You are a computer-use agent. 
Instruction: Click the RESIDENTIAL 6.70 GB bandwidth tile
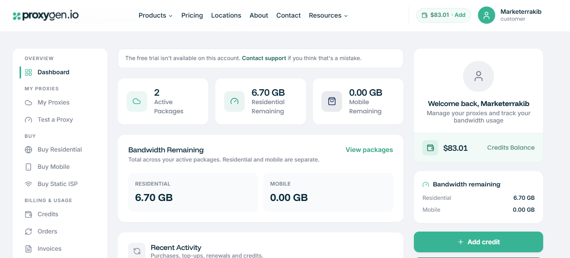pos(193,192)
